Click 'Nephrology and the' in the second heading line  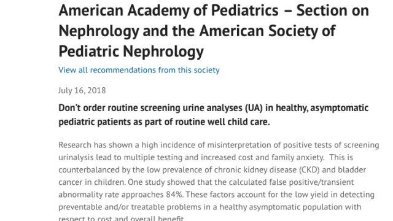tap(126, 31)
